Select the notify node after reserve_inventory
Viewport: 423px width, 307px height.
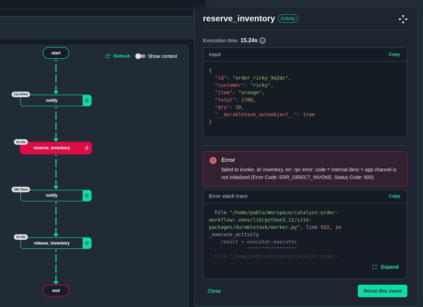tap(56, 195)
